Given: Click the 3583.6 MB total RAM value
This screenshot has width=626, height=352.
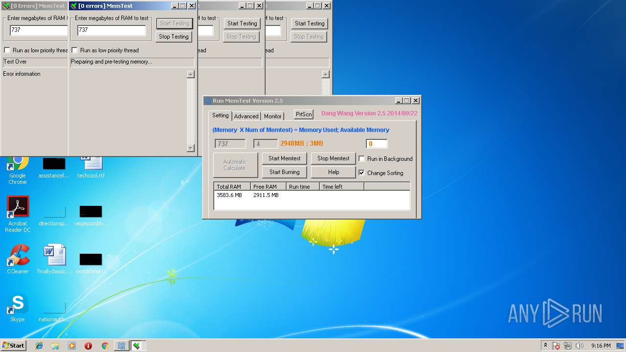Looking at the screenshot, I should point(229,195).
